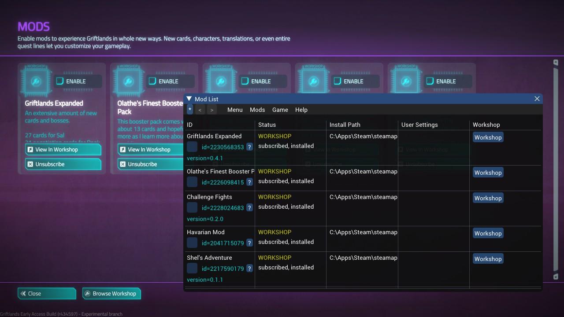Screen dimensions: 564x317
Task: Click the scroll down arrow of mods scrollbar
Action: [x=556, y=276]
